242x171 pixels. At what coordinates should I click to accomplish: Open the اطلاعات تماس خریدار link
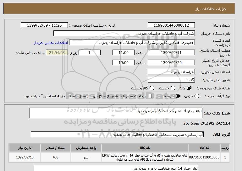coord(51,43)
